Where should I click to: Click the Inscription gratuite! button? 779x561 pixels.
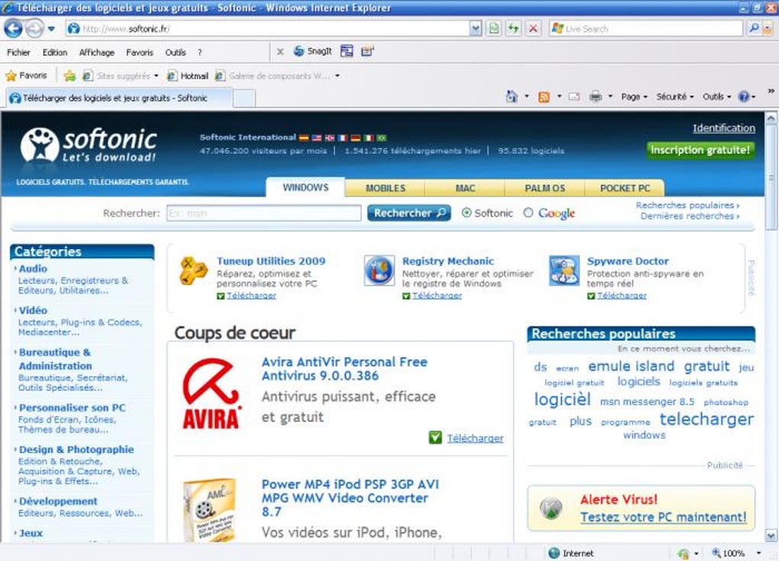(x=700, y=151)
